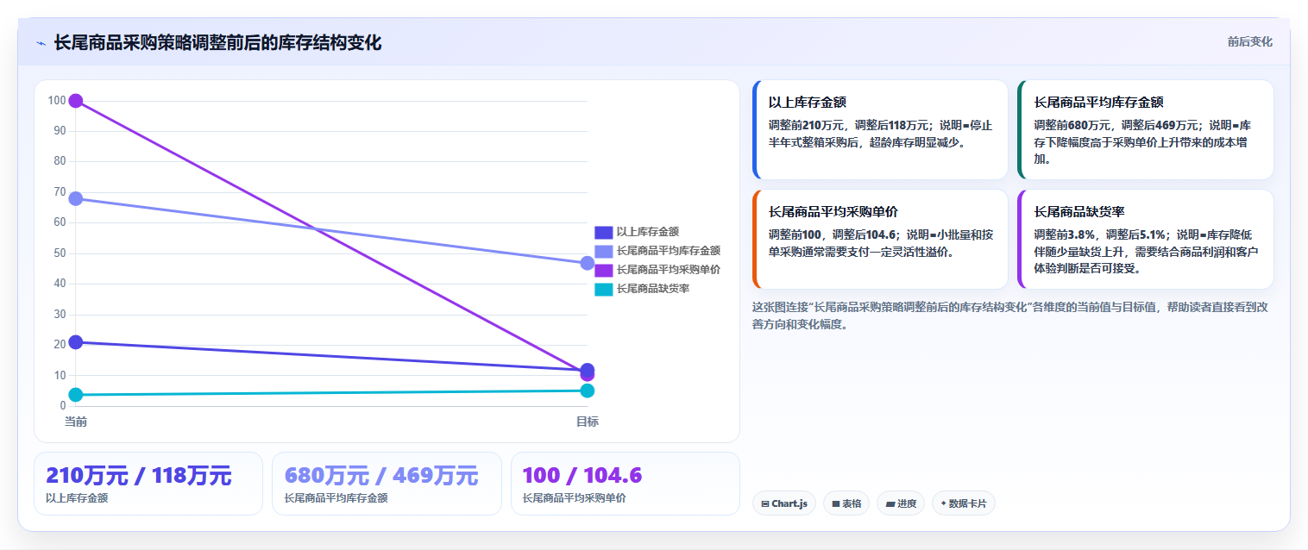Click the purple data point at 100 for 当前
The height and width of the screenshot is (550, 1308).
pyautogui.click(x=76, y=101)
